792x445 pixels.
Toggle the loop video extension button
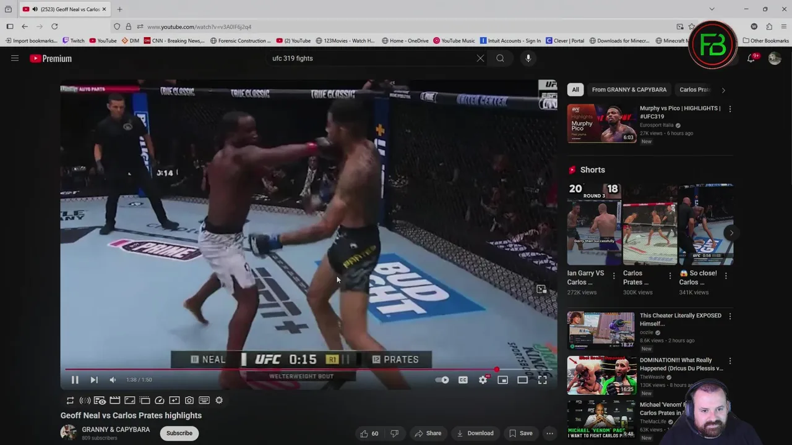(x=70, y=400)
